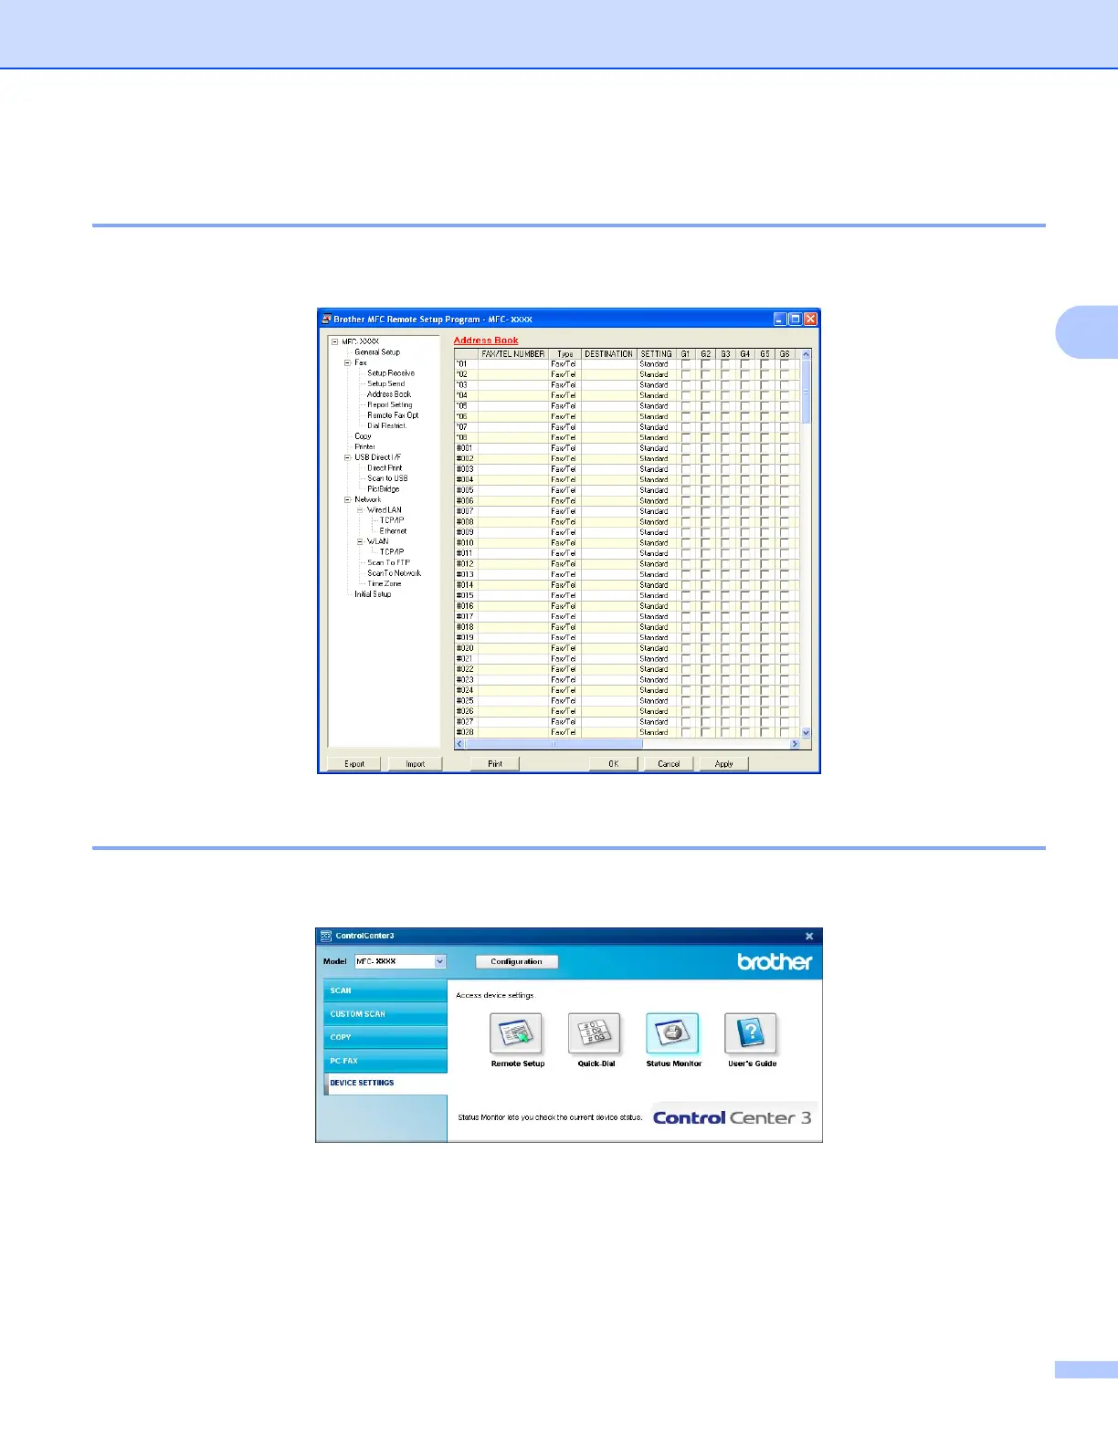Select Address Book in the tree
The height and width of the screenshot is (1446, 1118).
coord(389,394)
